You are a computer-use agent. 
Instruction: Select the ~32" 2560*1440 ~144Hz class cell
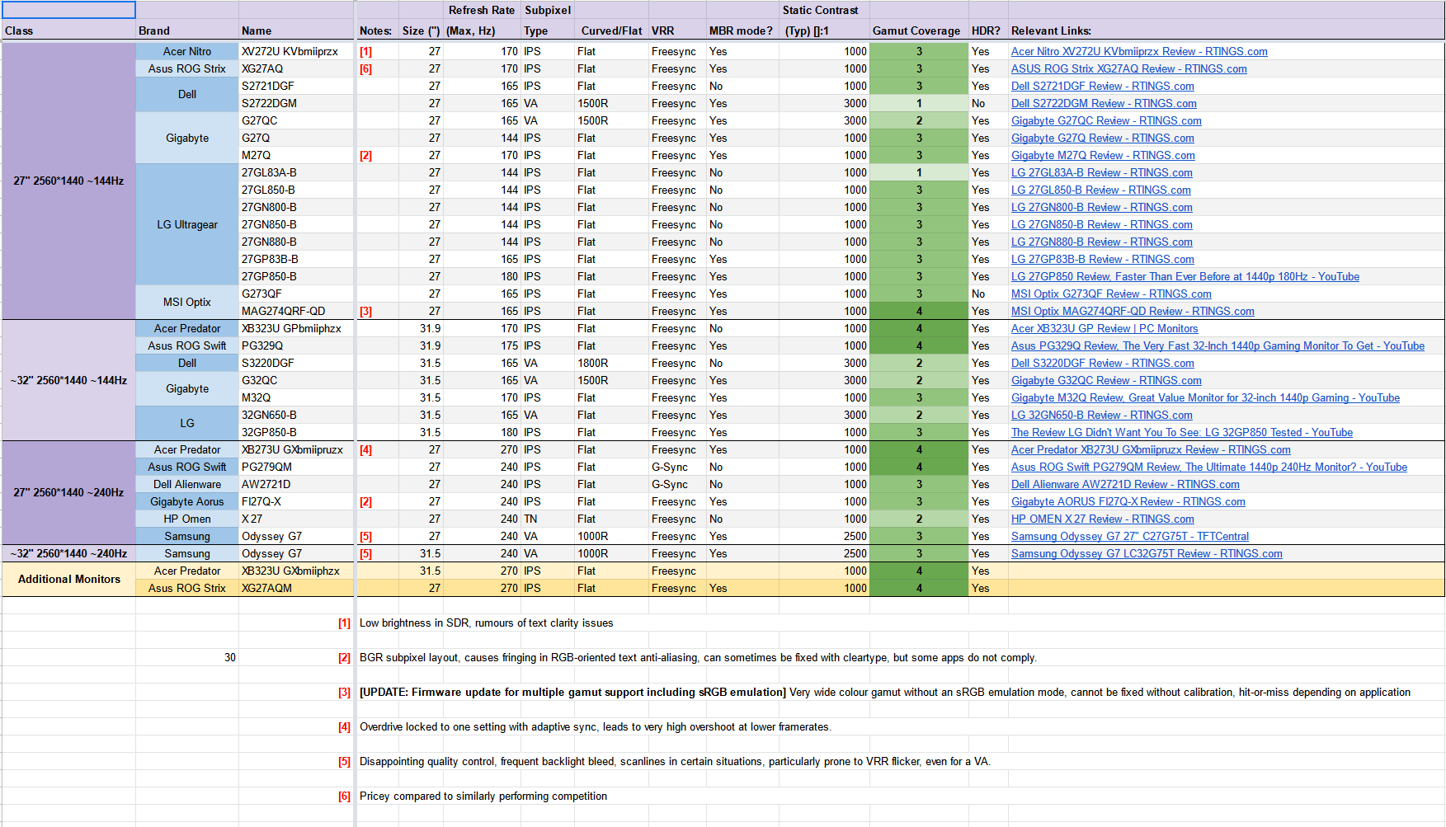click(x=68, y=380)
